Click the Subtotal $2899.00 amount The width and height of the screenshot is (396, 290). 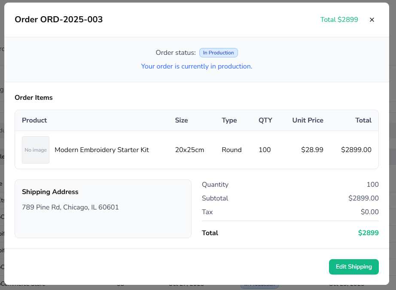pyautogui.click(x=363, y=198)
